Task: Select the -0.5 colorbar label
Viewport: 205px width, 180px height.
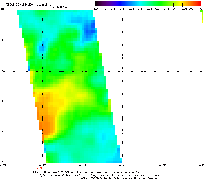Action: point(112,9)
